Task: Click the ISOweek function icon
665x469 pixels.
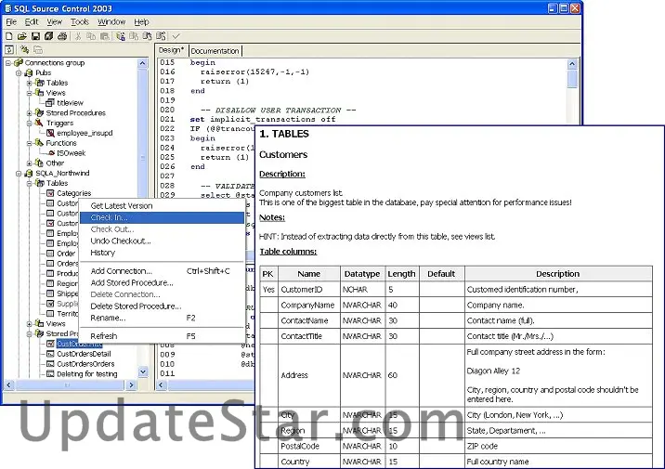Action: pos(51,153)
